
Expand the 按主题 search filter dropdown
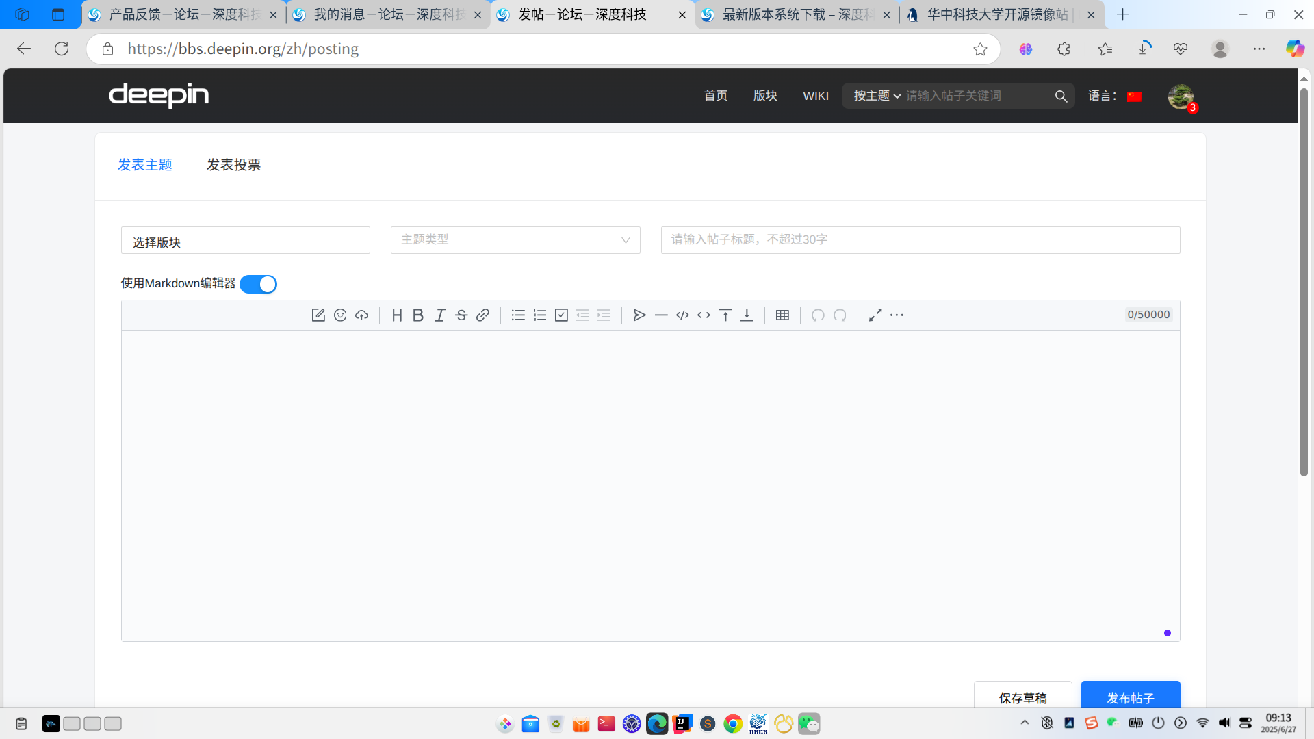(x=877, y=96)
